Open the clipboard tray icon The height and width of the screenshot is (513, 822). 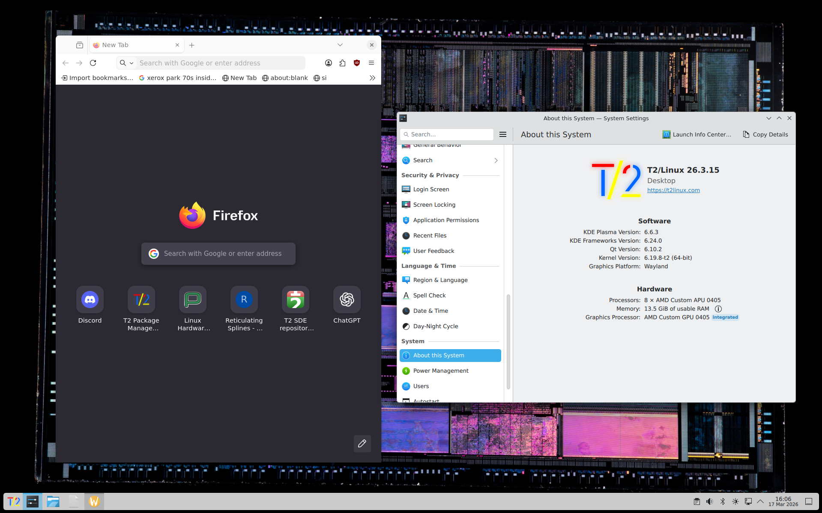pos(697,501)
